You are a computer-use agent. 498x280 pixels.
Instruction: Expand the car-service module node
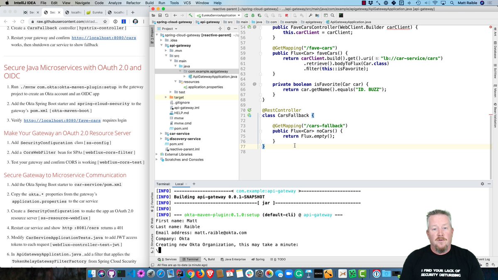pos(161,134)
